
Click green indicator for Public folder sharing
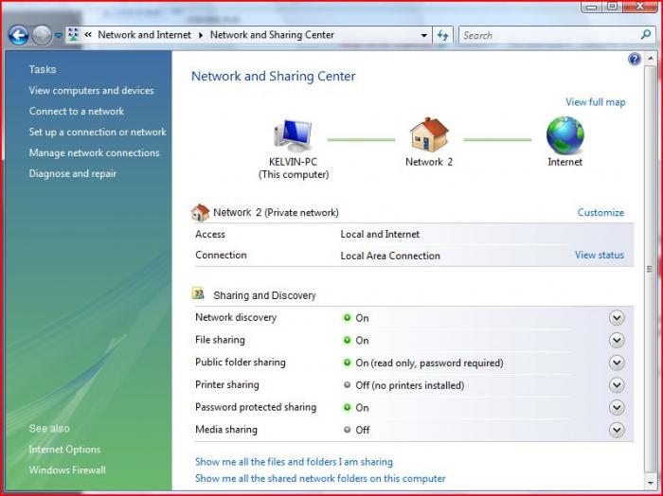coord(348,363)
